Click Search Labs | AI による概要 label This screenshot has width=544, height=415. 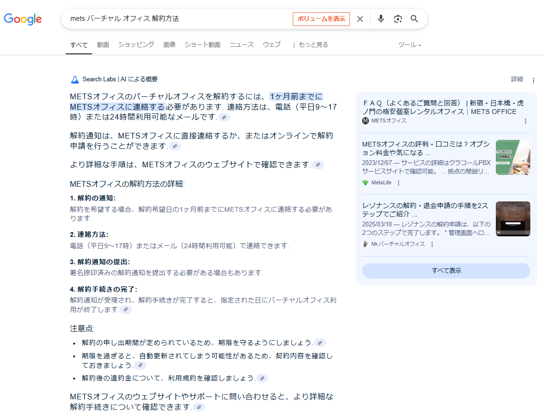click(120, 79)
